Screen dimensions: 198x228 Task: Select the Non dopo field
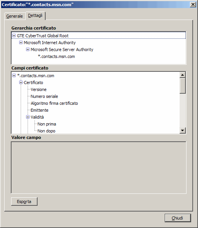[46, 131]
